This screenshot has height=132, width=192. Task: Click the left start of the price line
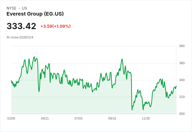11,81
